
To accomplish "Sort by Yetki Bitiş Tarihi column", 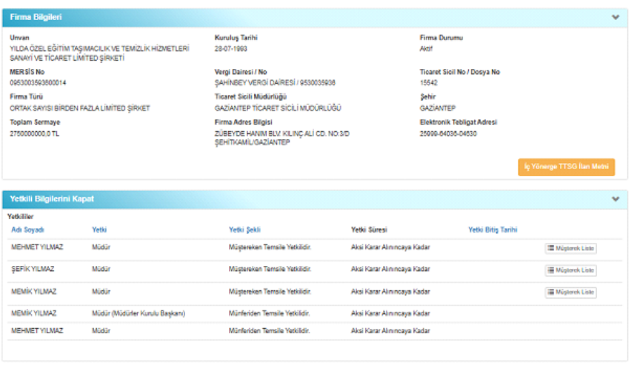I will [493, 230].
